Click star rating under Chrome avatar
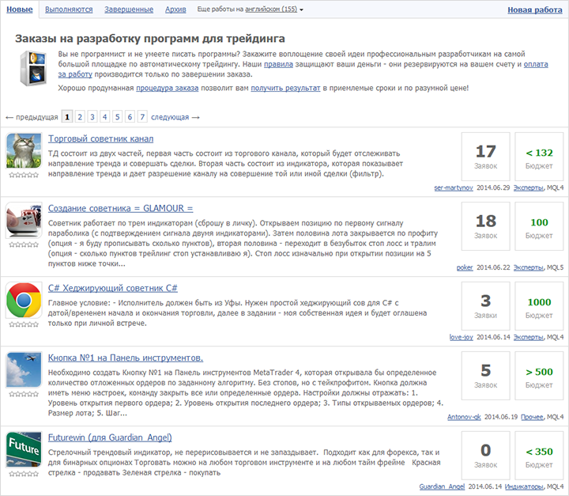 coord(24,325)
